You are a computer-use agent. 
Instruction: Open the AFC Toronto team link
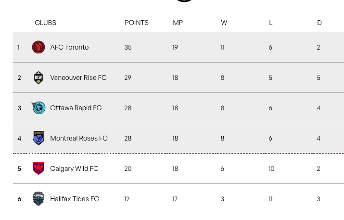point(69,47)
